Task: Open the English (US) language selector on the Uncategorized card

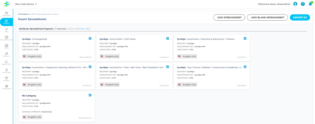Action: click(32, 56)
